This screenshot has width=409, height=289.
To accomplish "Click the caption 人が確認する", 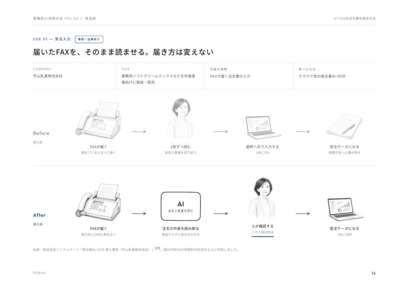I will 263,226.
